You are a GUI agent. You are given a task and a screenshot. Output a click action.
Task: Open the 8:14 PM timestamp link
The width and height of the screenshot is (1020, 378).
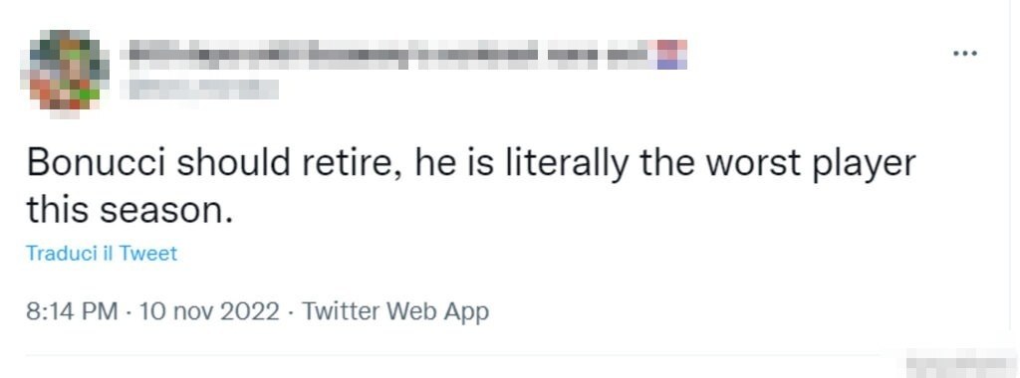tap(72, 311)
